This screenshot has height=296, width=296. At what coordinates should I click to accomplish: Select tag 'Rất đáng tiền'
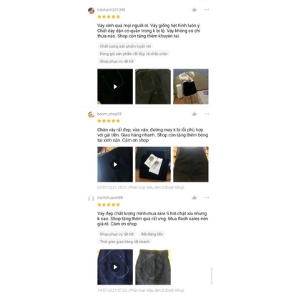tap(152, 234)
